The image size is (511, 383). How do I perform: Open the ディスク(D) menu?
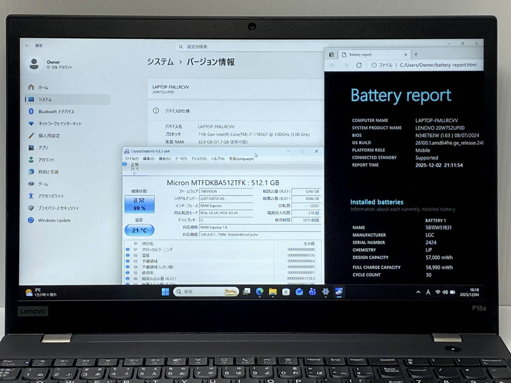click(198, 159)
